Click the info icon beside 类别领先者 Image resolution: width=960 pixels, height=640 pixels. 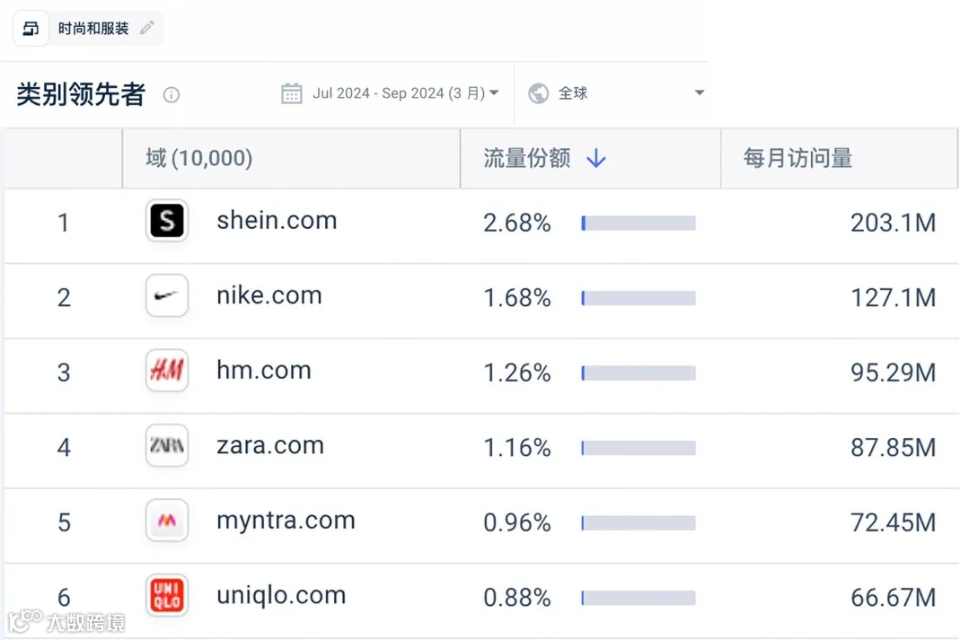point(172,95)
